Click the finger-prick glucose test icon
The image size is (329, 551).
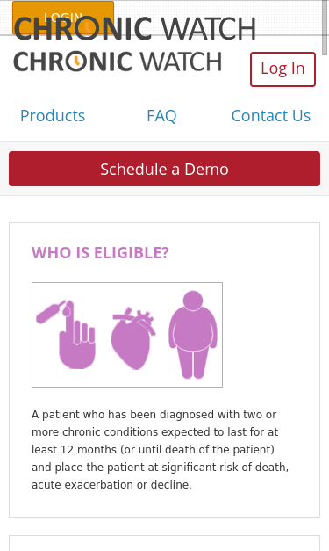click(66, 334)
